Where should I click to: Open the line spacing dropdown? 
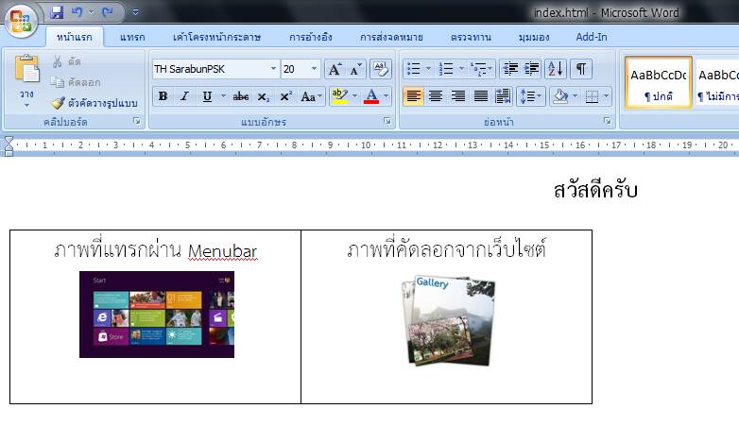(x=531, y=96)
